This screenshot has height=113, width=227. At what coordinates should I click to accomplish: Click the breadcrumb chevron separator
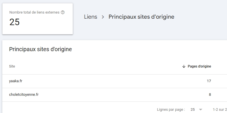click(103, 17)
